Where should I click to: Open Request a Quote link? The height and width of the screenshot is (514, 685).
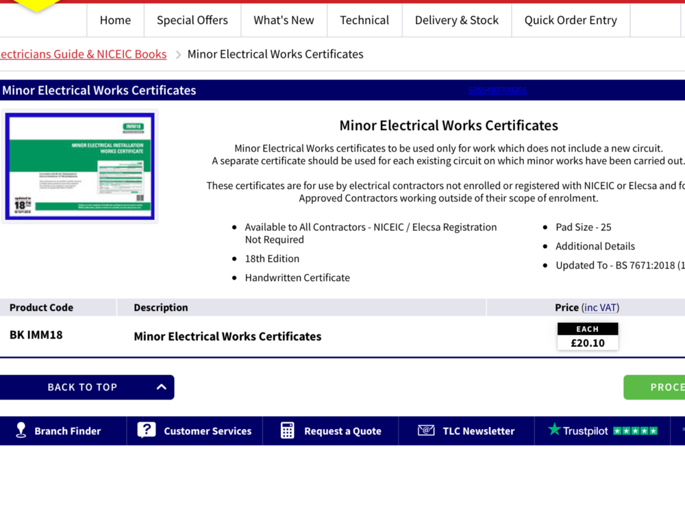331,431
